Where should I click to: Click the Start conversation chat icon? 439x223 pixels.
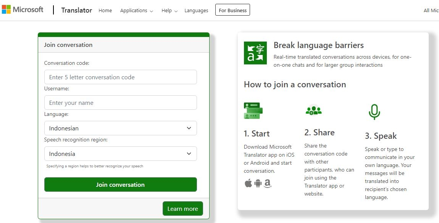coord(253,111)
